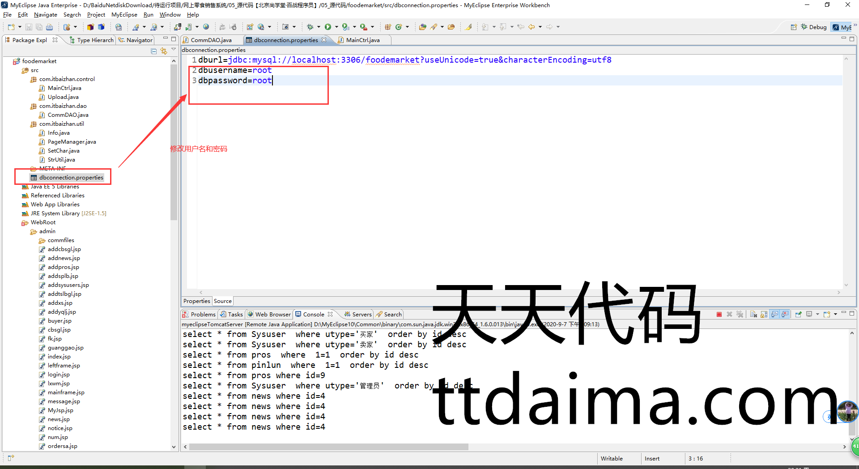Switch to the MainCtrl.java editor tab
Screen dimensions: 859x469
tap(362, 40)
